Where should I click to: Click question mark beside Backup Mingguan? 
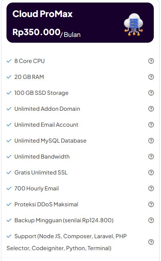[x=151, y=220]
